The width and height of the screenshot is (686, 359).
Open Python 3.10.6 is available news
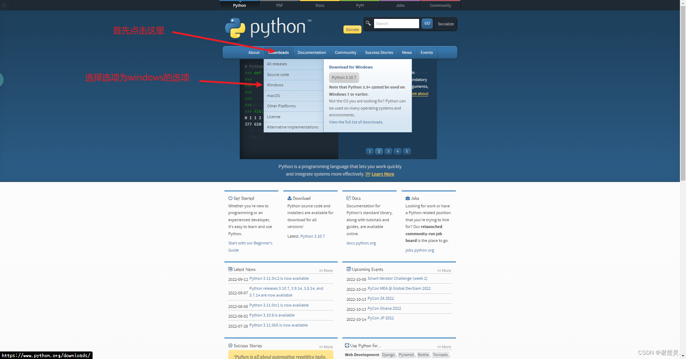point(272,315)
